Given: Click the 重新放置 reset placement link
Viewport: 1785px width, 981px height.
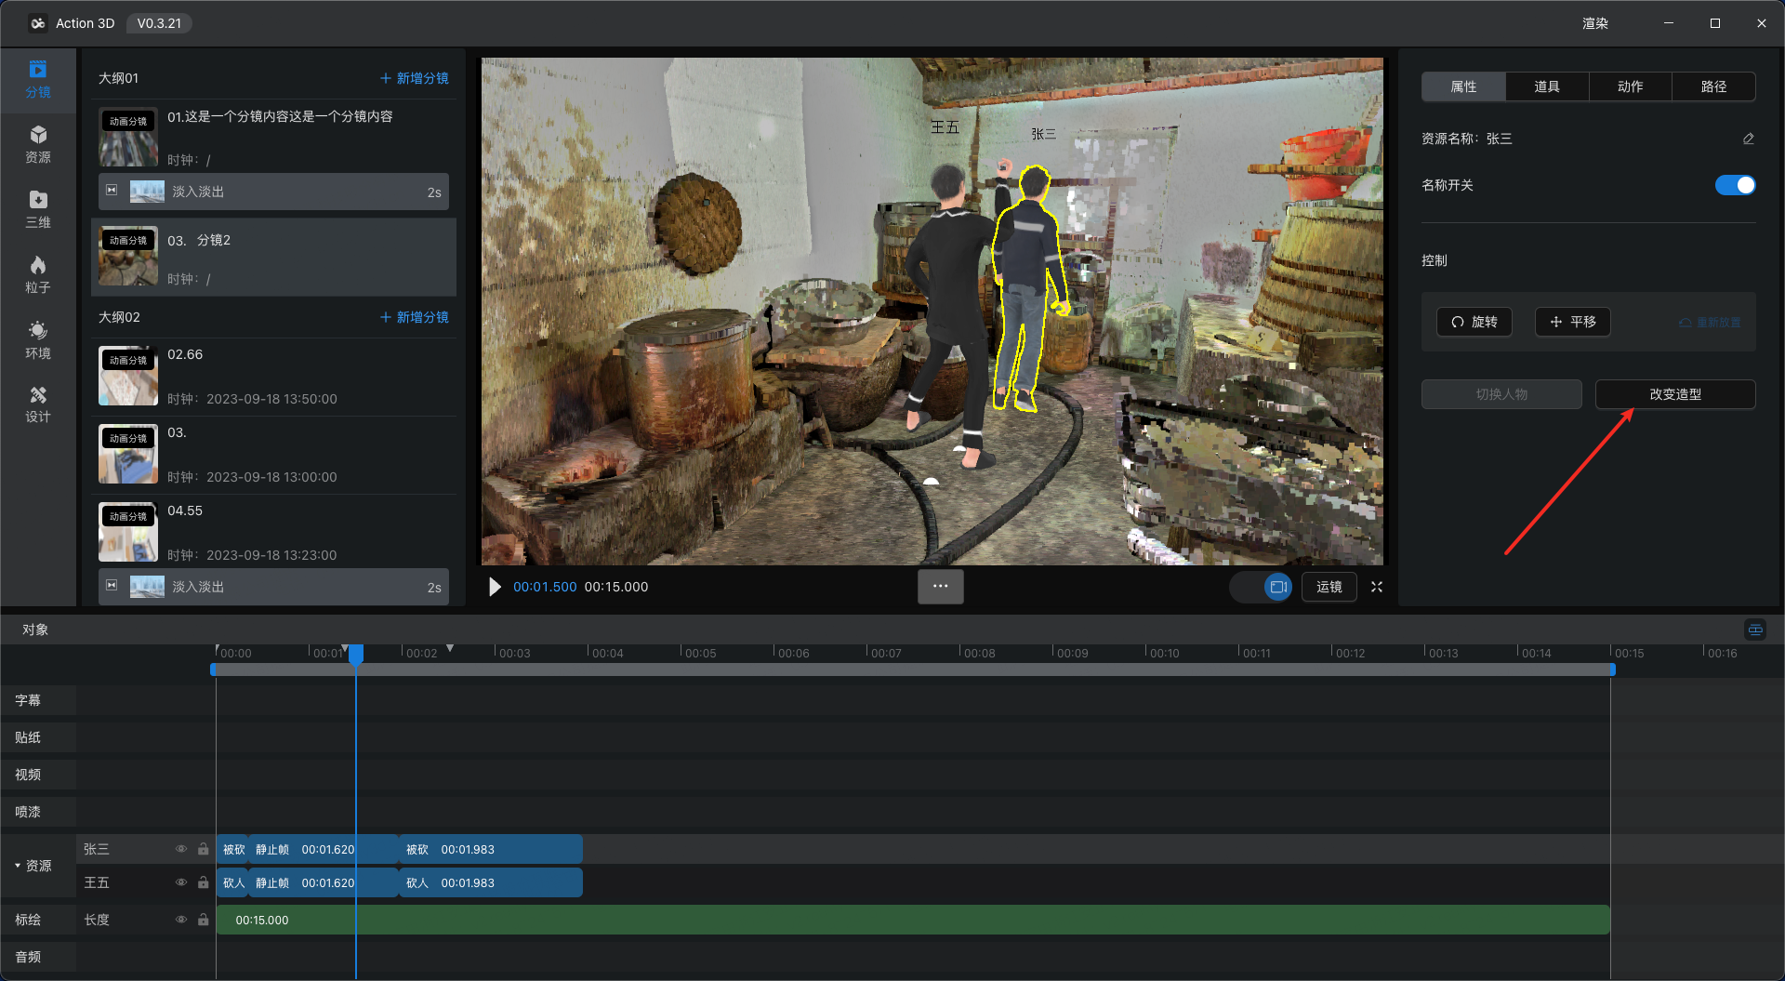Looking at the screenshot, I should point(1710,323).
